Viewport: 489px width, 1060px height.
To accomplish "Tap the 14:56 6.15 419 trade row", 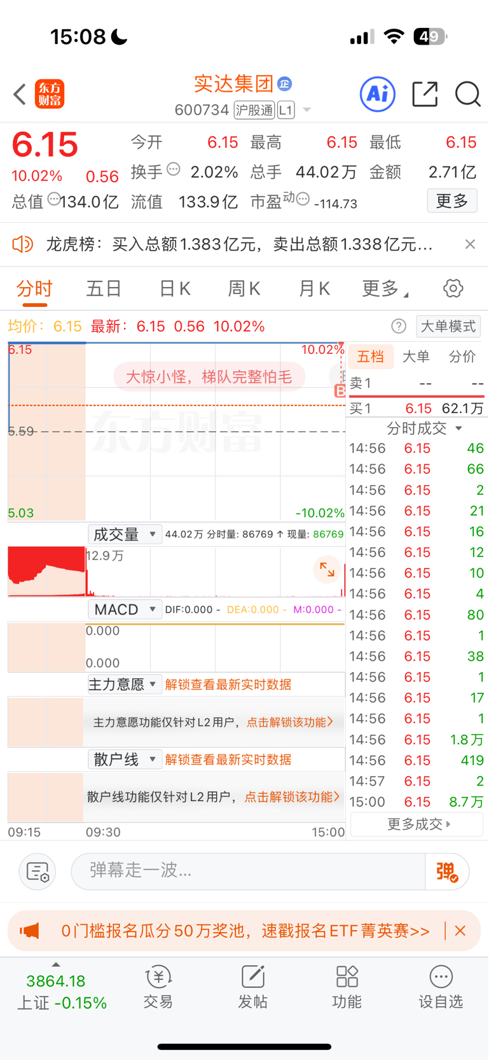I will (417, 760).
